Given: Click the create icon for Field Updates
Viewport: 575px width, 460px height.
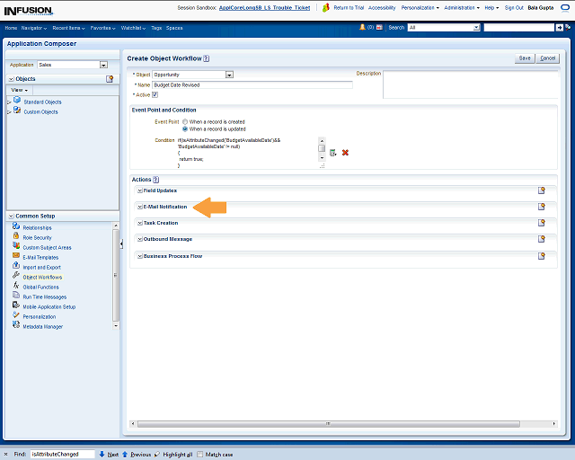Looking at the screenshot, I should [x=542, y=190].
